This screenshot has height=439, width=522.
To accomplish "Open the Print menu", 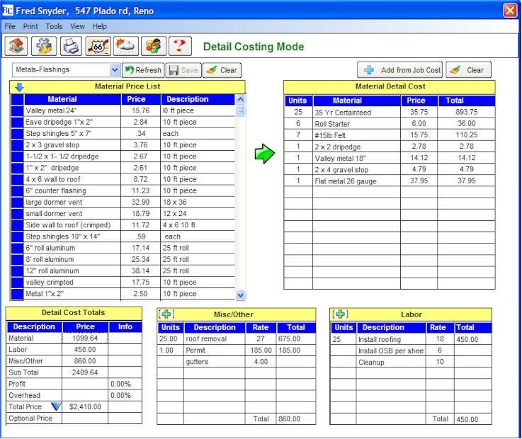I will (x=30, y=26).
